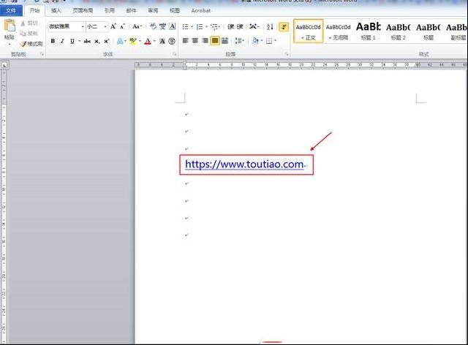The width and height of the screenshot is (468, 345).
Task: Toggle Italic formatting
Action: pyautogui.click(x=62, y=41)
